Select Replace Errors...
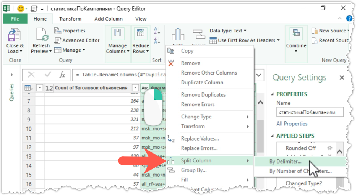This screenshot has width=357, height=196. point(210,148)
